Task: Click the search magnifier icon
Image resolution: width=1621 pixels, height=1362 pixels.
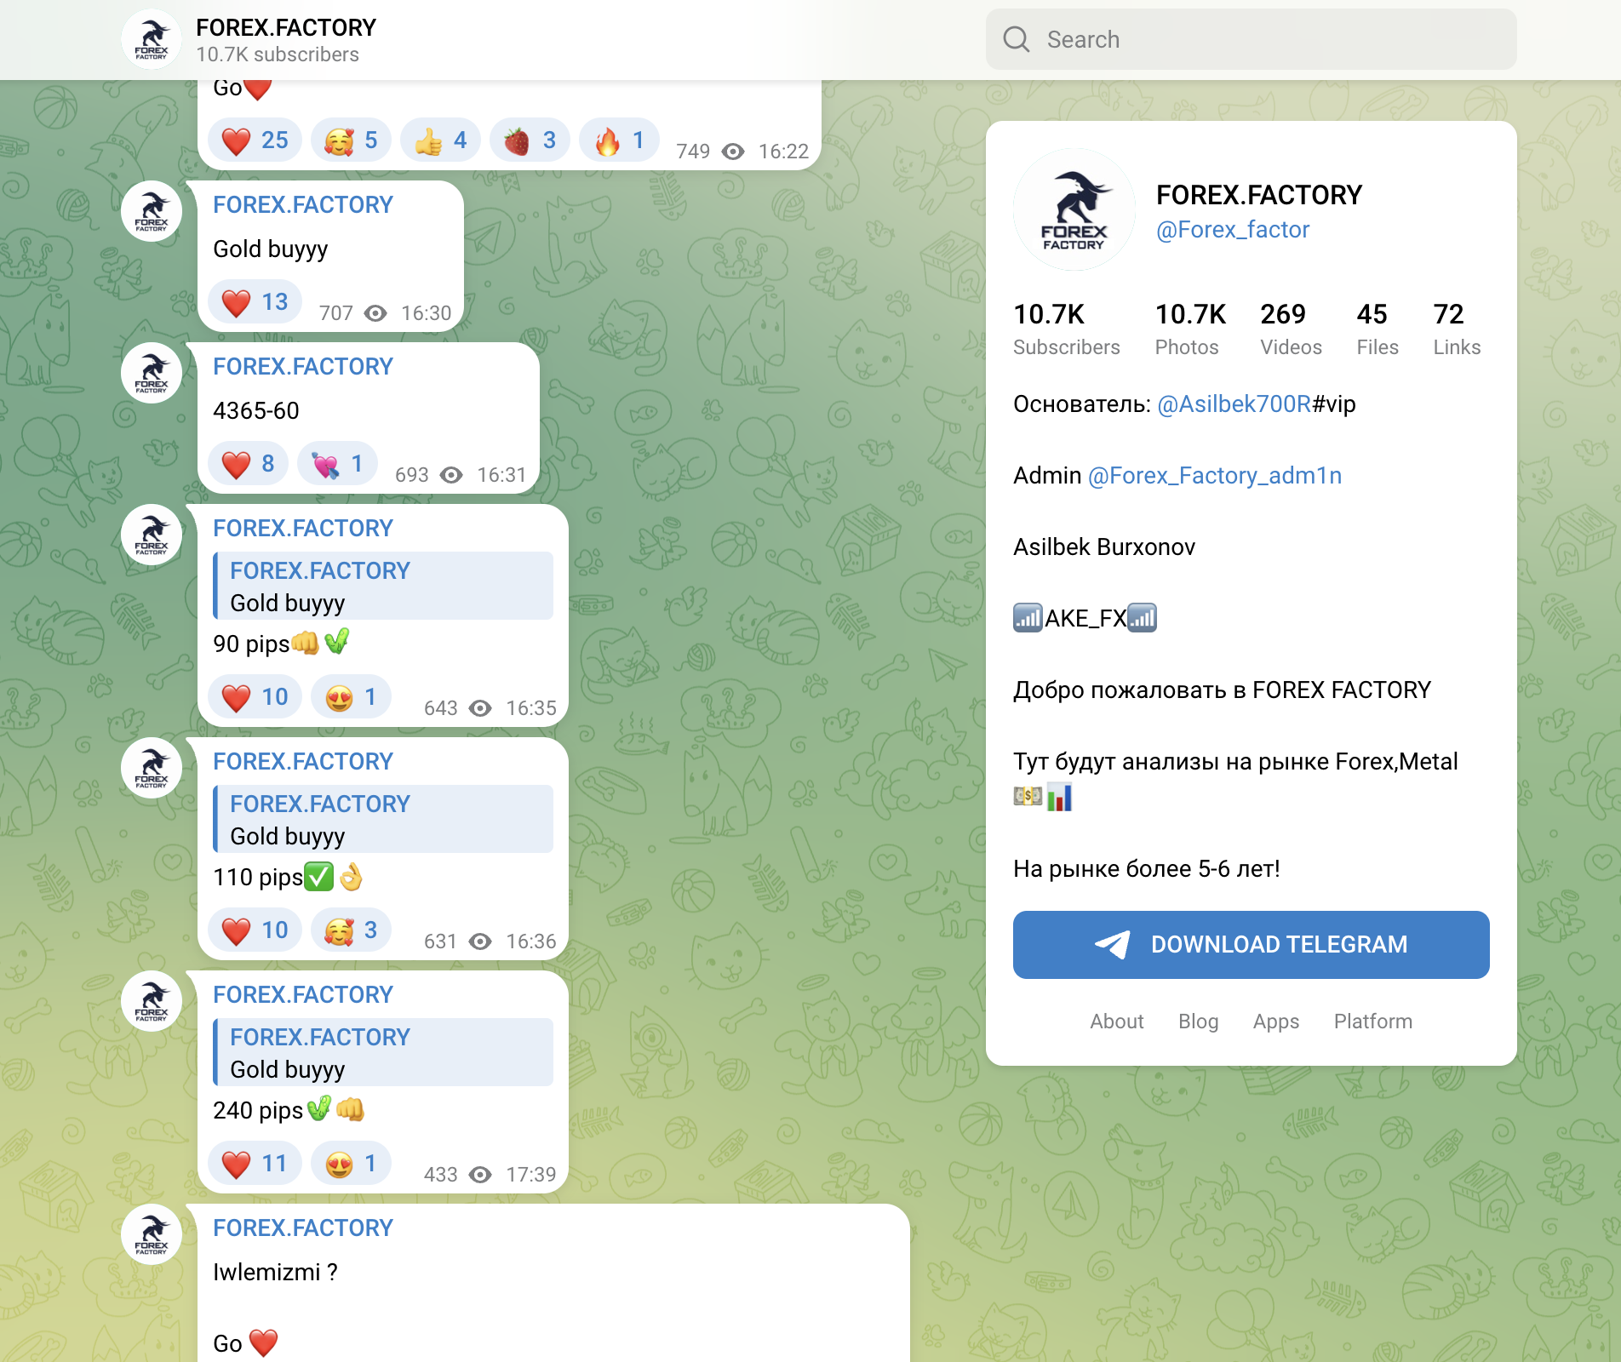Action: (x=1016, y=39)
